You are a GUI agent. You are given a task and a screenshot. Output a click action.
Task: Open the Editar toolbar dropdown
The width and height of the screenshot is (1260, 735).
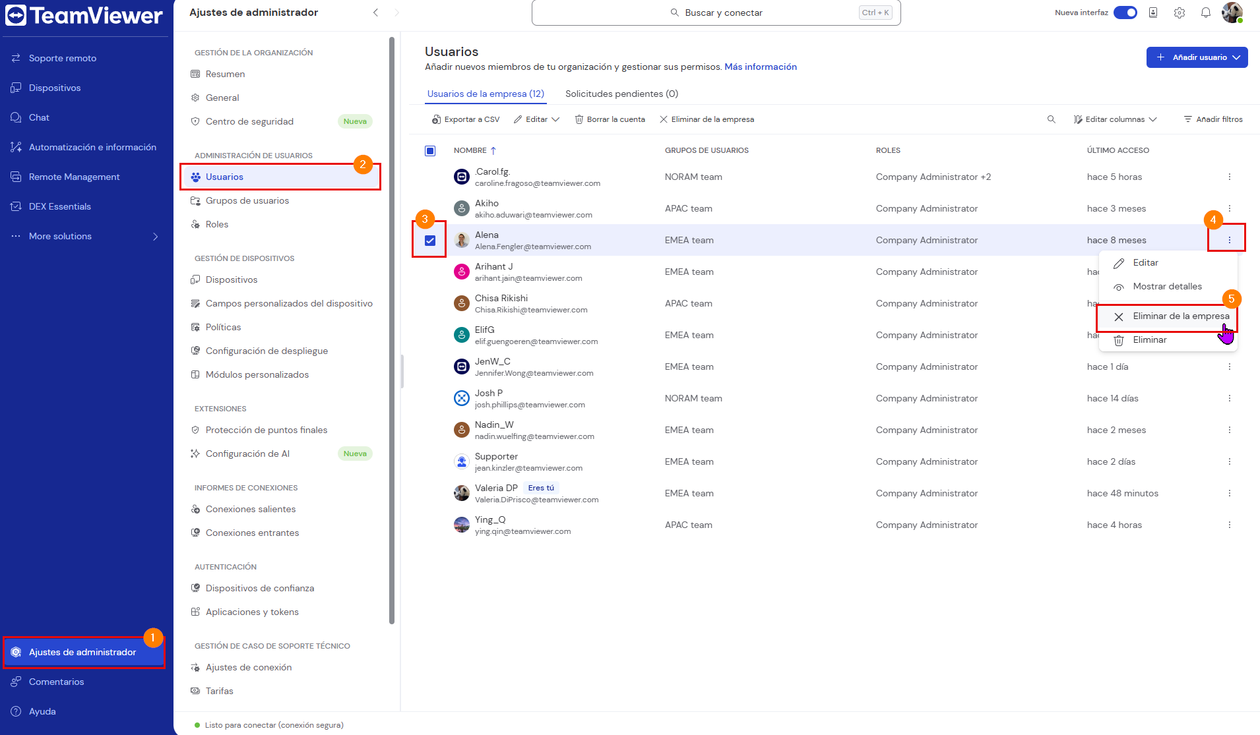tap(536, 119)
